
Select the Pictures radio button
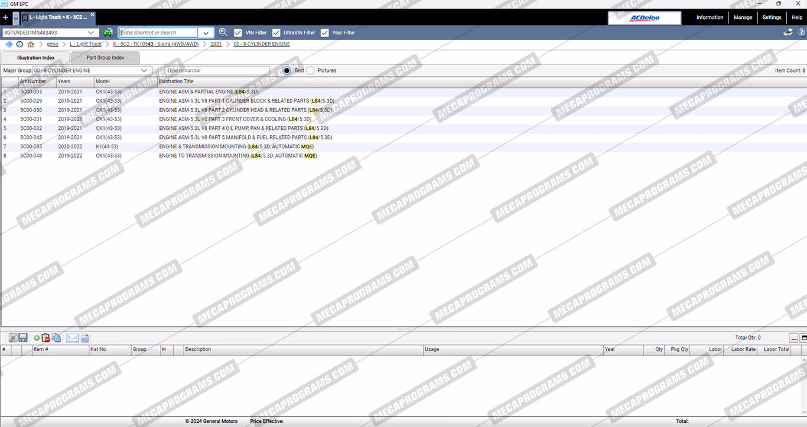[x=311, y=70]
